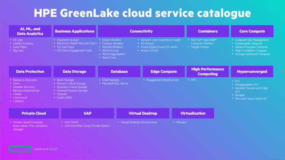This screenshot has height=160, width=285.
Task: Click the 'Wired Core' item
Action: click(109, 57)
